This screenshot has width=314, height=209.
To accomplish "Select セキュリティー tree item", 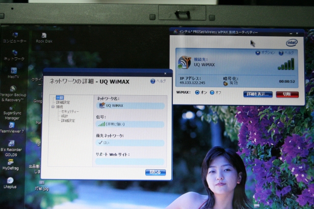I will click(70, 111).
